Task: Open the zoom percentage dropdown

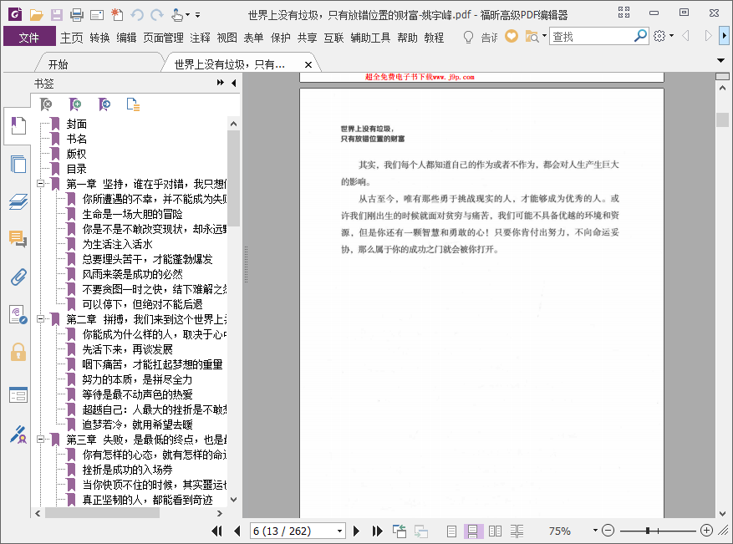Action: point(595,531)
